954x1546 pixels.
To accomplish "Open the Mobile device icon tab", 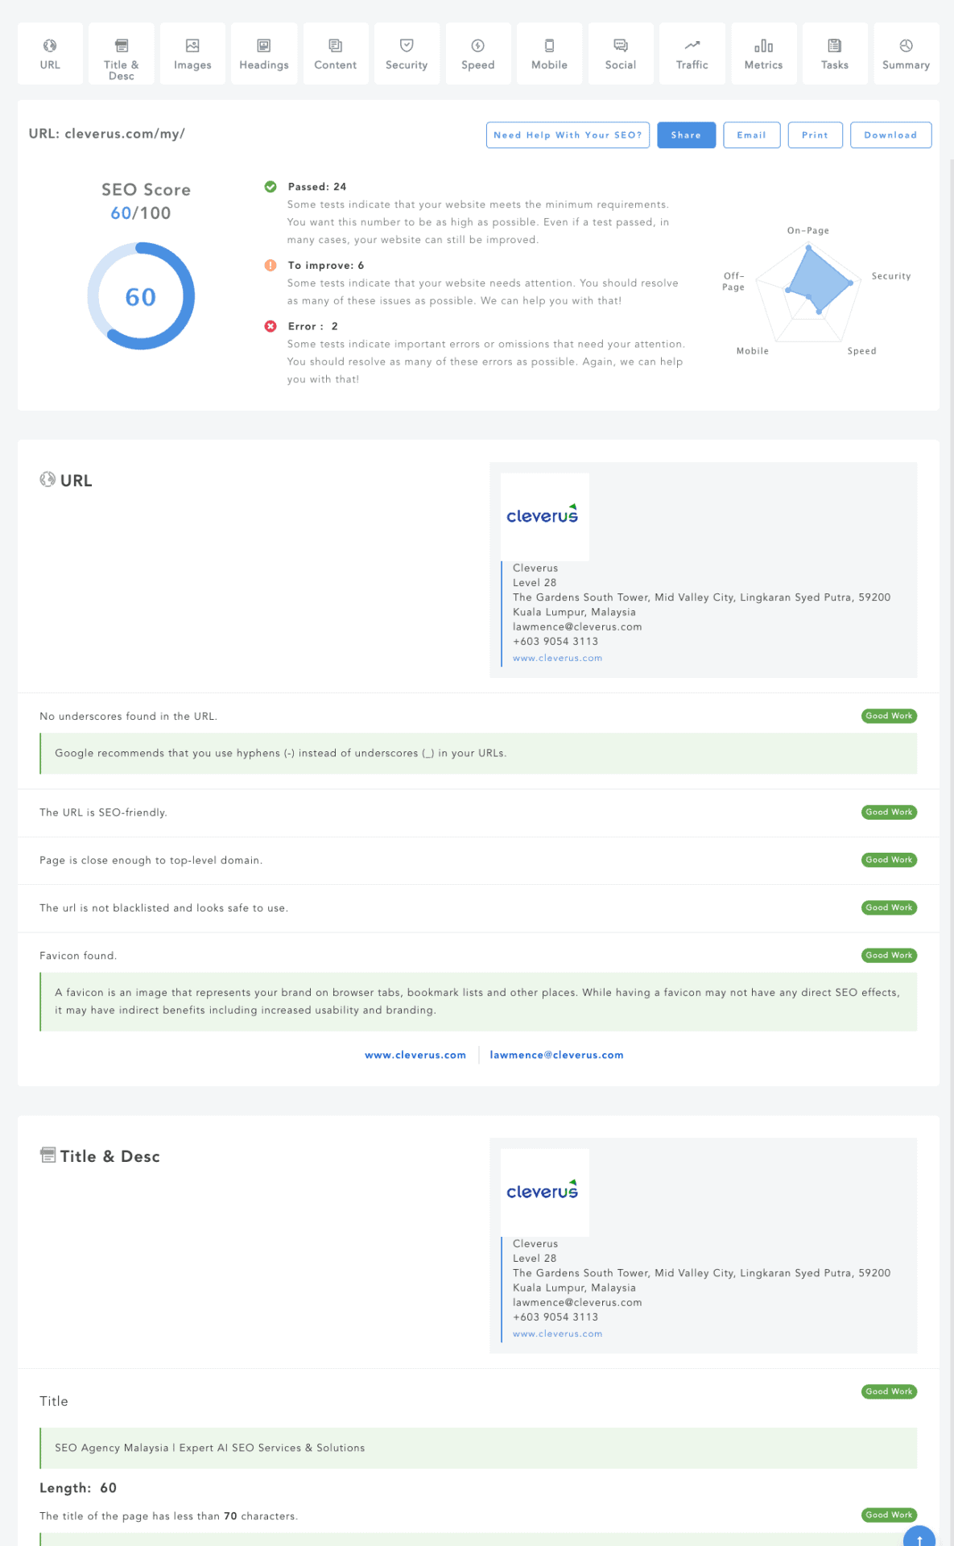I will [549, 46].
